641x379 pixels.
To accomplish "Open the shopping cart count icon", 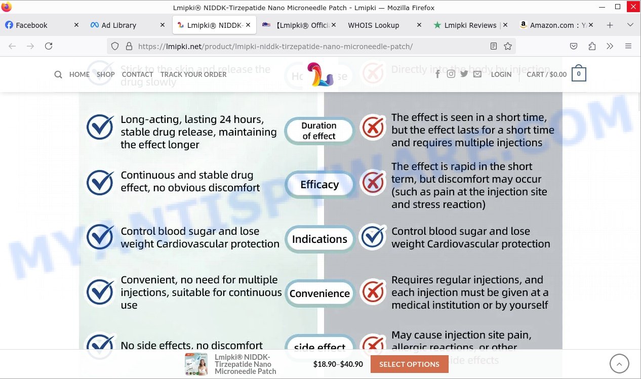I will (x=579, y=74).
